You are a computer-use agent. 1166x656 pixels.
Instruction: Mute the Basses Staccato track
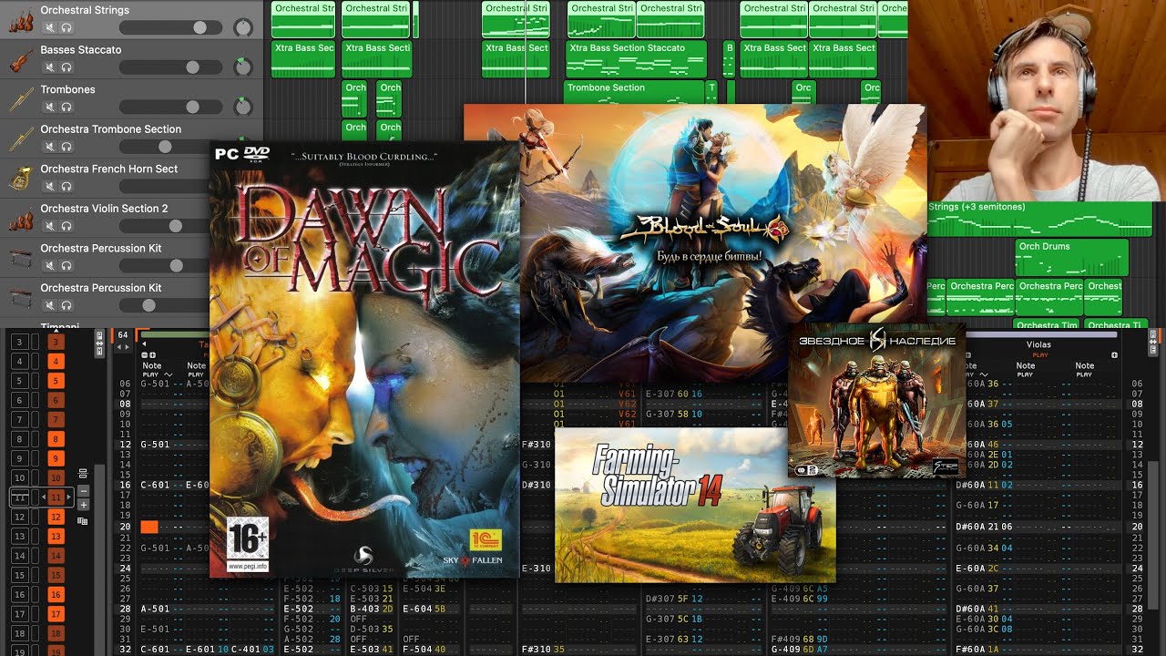click(50, 67)
